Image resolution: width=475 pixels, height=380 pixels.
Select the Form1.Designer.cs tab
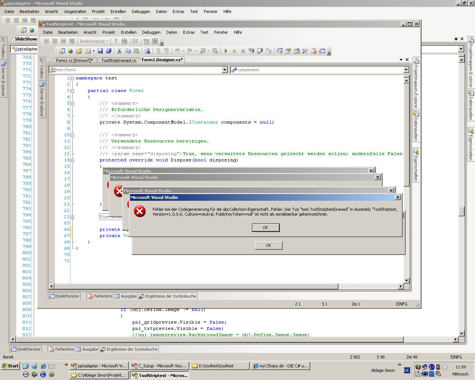(162, 60)
